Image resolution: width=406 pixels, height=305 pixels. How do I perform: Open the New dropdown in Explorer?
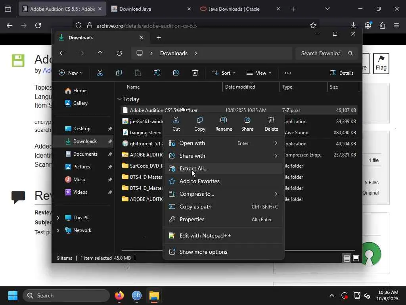click(x=71, y=73)
